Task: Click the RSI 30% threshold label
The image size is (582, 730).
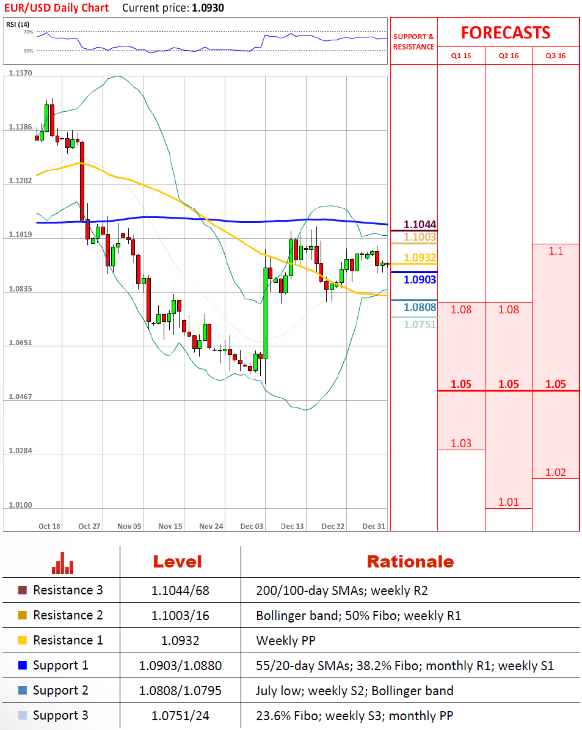Action: pos(29,51)
